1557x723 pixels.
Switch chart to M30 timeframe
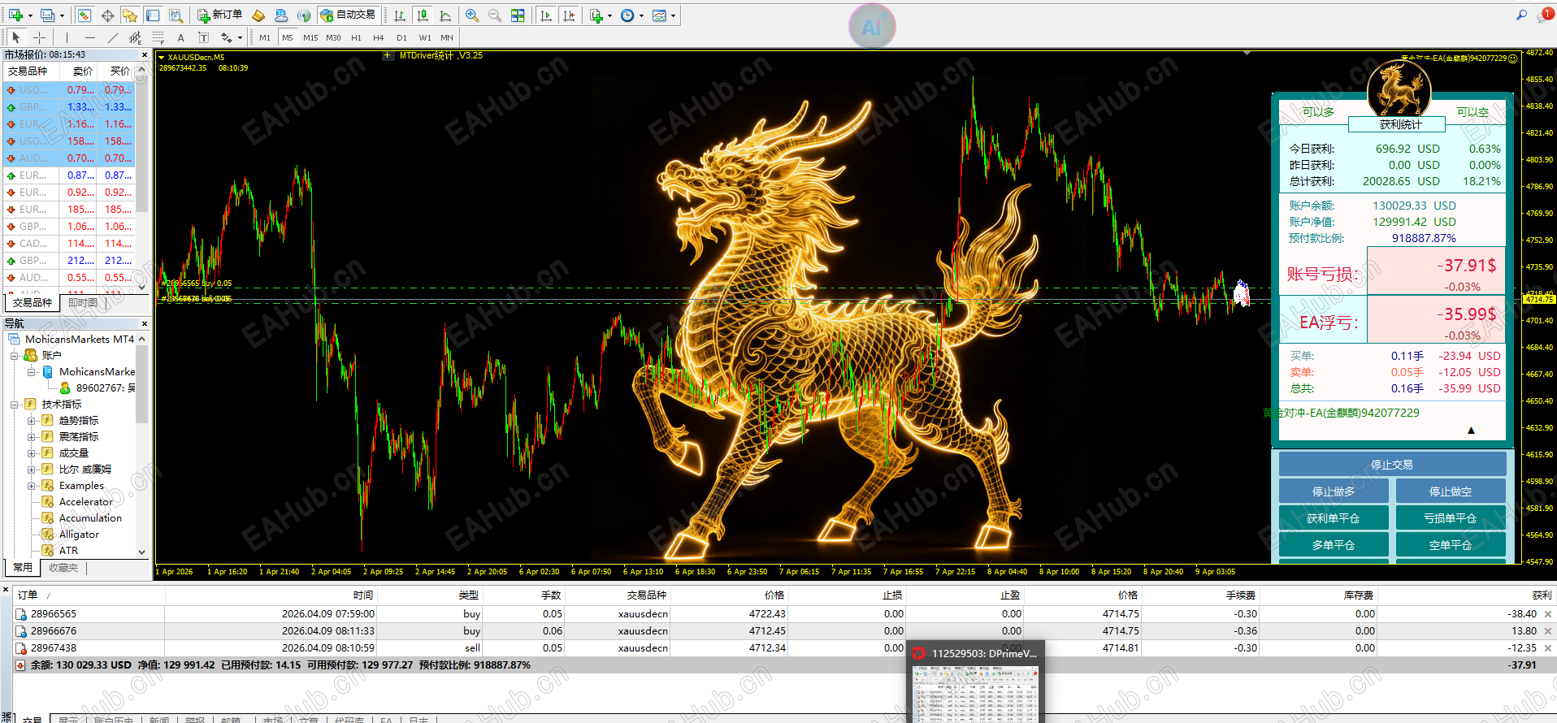tap(333, 37)
